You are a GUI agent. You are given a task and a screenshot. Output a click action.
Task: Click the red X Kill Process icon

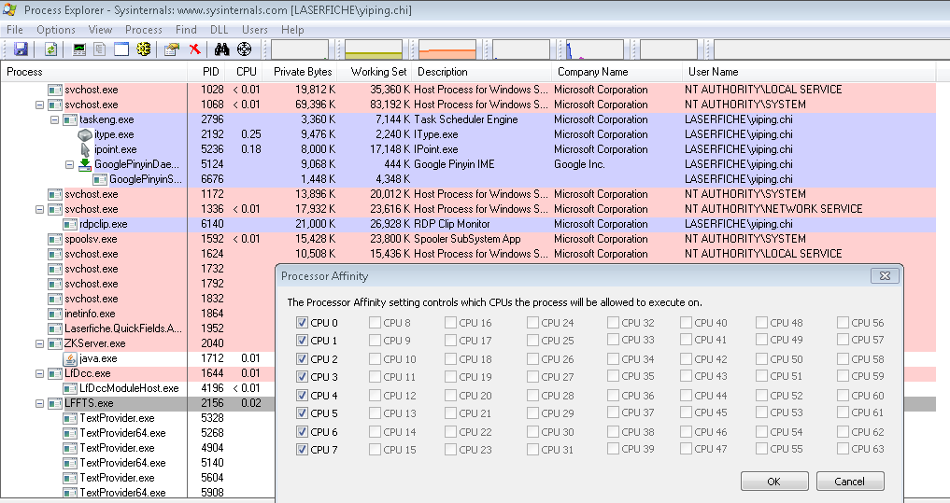[194, 49]
